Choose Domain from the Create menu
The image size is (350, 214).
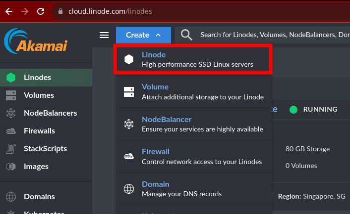tap(194, 189)
